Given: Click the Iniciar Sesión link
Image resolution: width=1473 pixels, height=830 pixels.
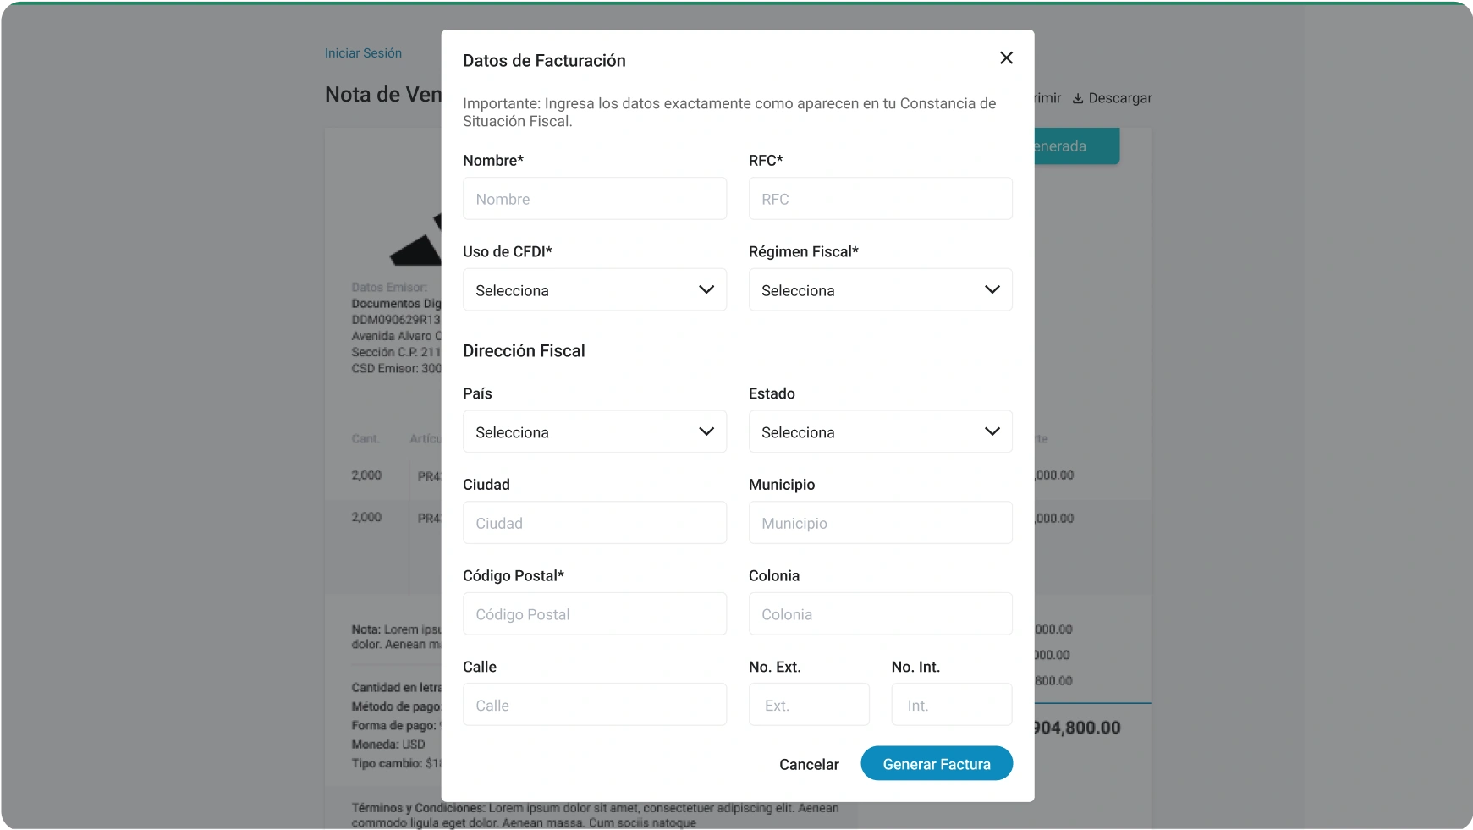Looking at the screenshot, I should [363, 53].
